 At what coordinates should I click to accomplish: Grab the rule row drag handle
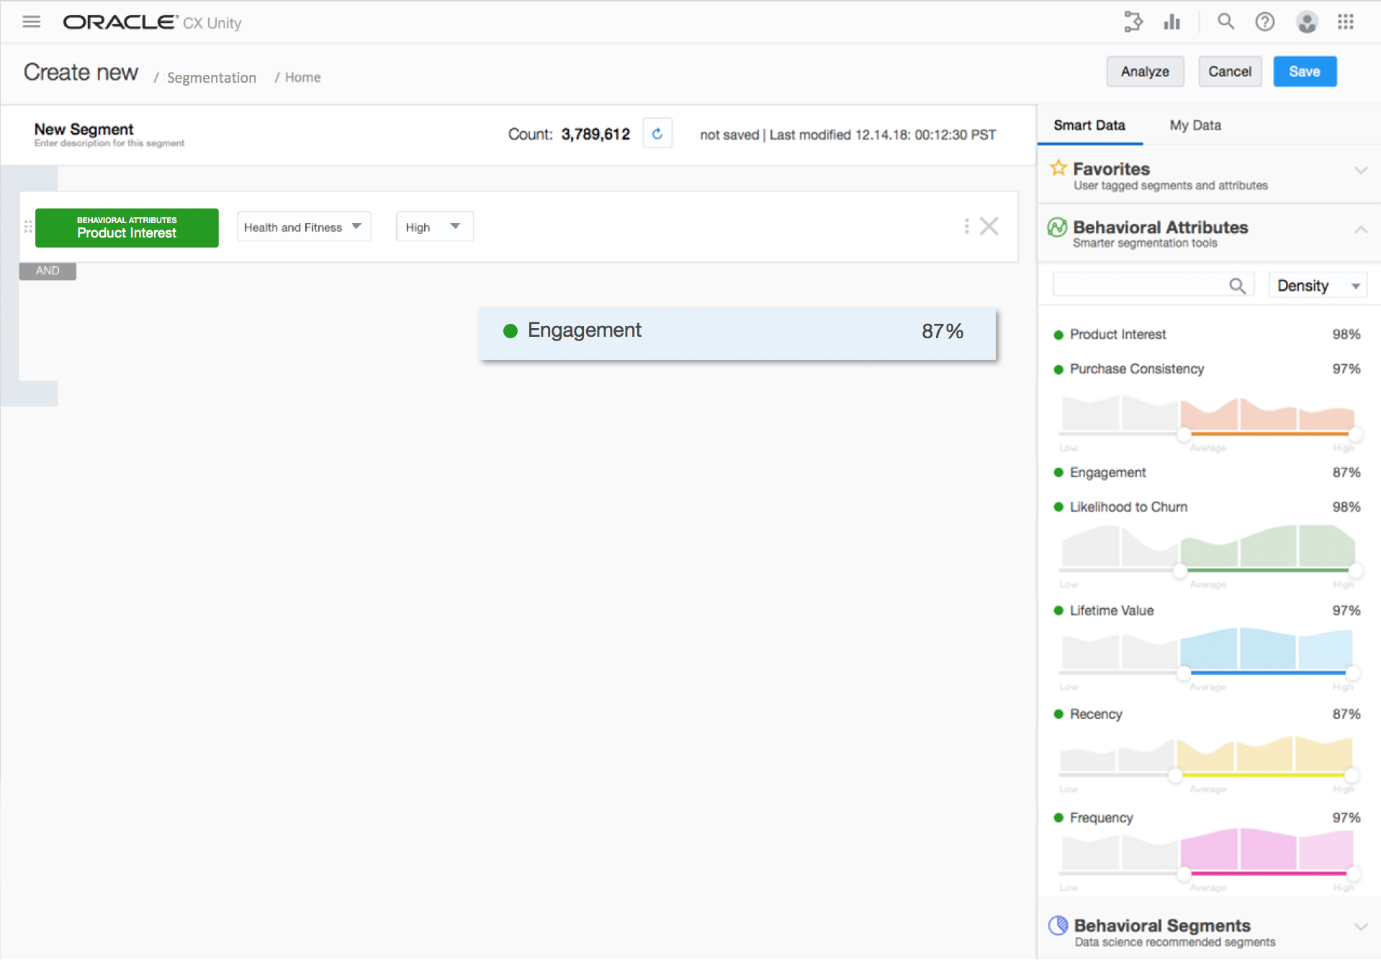28,227
